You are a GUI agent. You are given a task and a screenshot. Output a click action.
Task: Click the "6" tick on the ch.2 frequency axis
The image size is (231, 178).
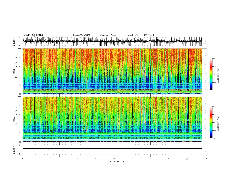click(20, 115)
